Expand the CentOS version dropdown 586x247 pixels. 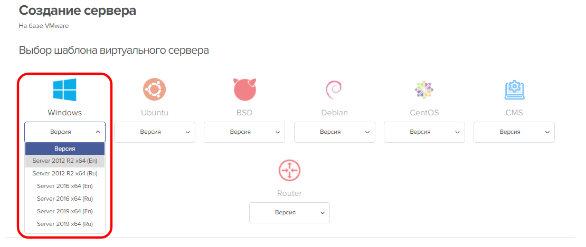(x=424, y=132)
